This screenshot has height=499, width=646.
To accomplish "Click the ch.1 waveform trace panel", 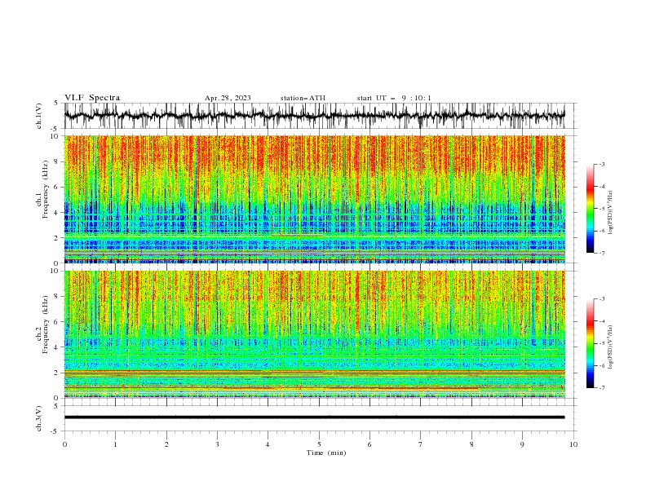I will point(314,116).
